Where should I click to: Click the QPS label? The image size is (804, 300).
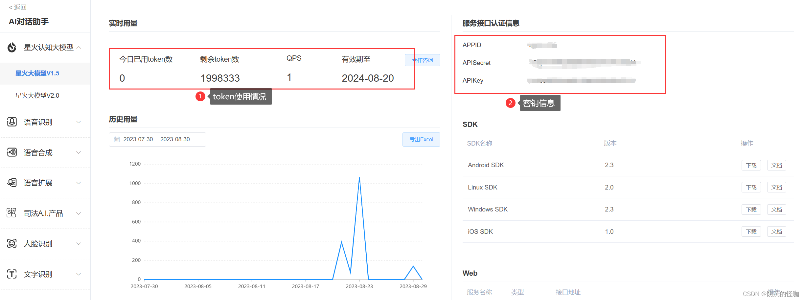coord(294,58)
